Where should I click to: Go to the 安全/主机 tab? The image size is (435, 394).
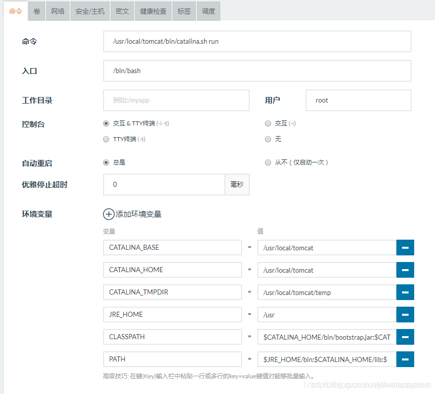click(x=90, y=11)
